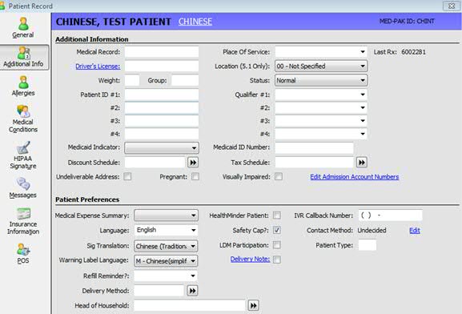Click the Undecided contact method value
The height and width of the screenshot is (314, 462).
372,230
